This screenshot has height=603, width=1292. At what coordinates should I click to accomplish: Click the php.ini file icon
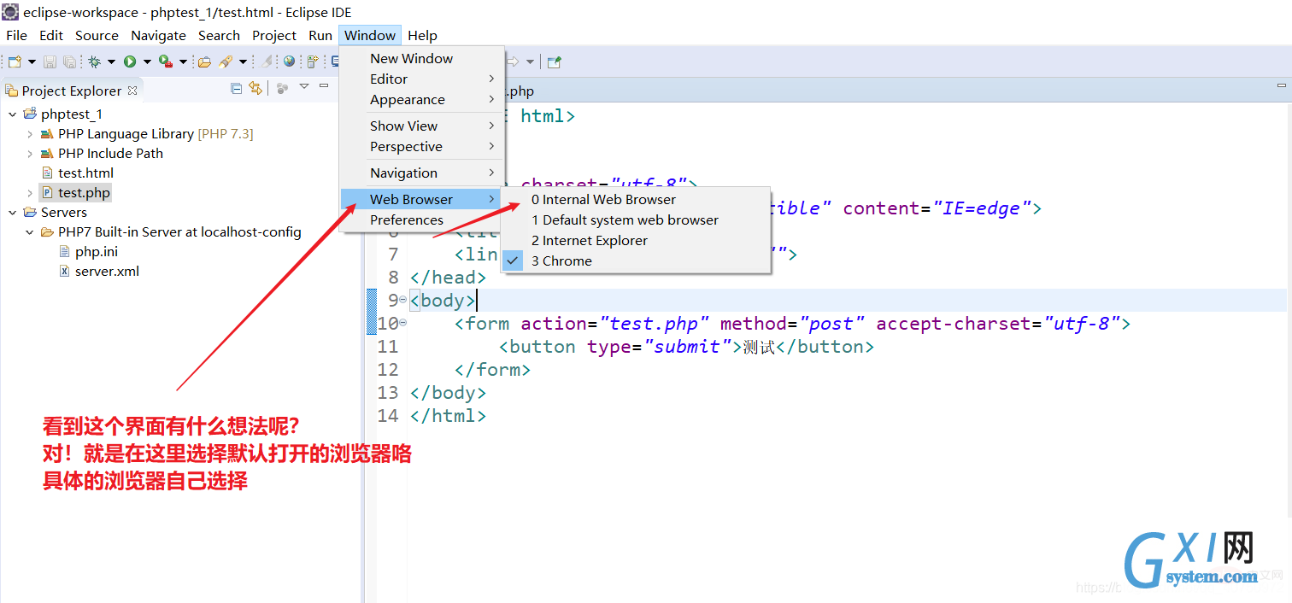[65, 252]
